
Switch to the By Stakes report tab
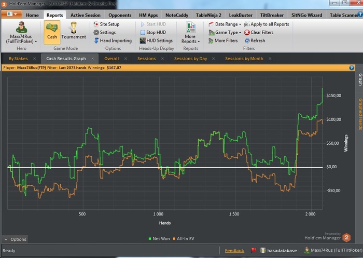[18, 59]
